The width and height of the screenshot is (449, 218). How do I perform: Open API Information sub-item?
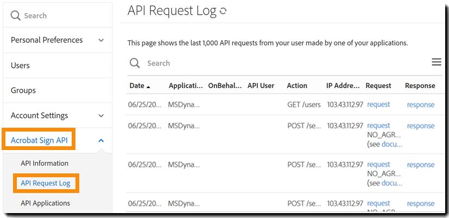click(45, 163)
